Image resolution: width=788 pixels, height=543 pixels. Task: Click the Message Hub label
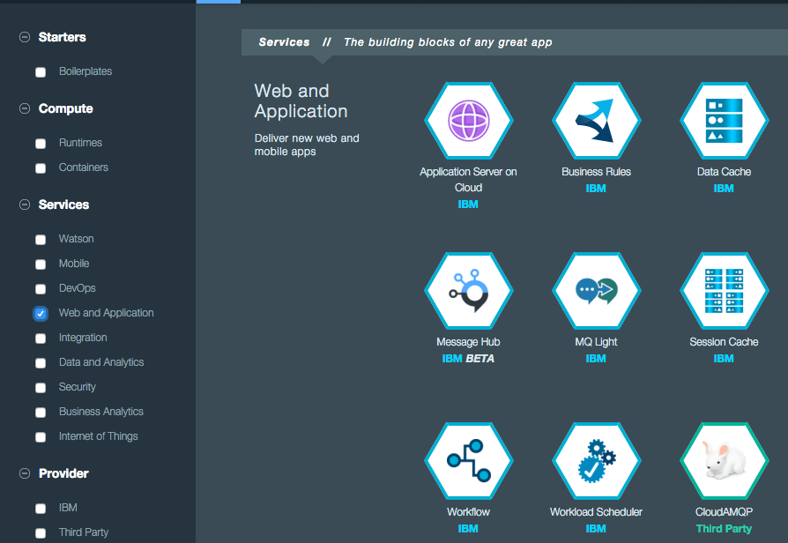coord(468,342)
